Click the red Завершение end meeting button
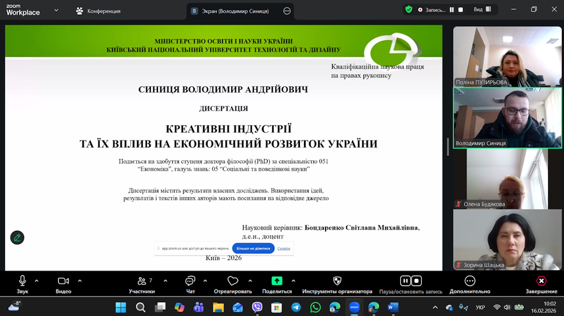This screenshot has width=564, height=316. (541, 281)
